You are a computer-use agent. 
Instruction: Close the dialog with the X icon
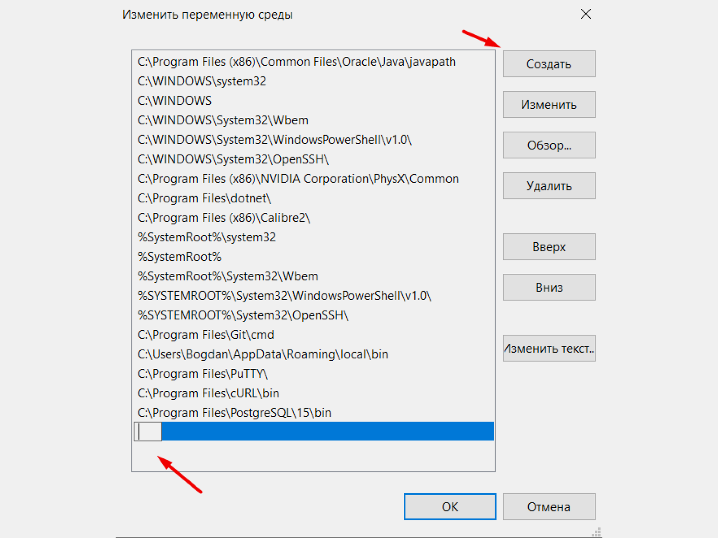point(586,14)
